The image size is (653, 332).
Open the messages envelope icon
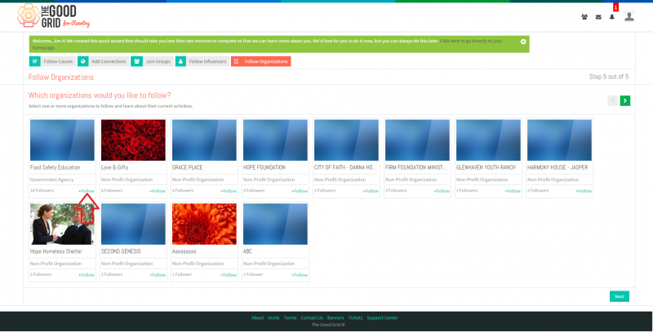598,17
